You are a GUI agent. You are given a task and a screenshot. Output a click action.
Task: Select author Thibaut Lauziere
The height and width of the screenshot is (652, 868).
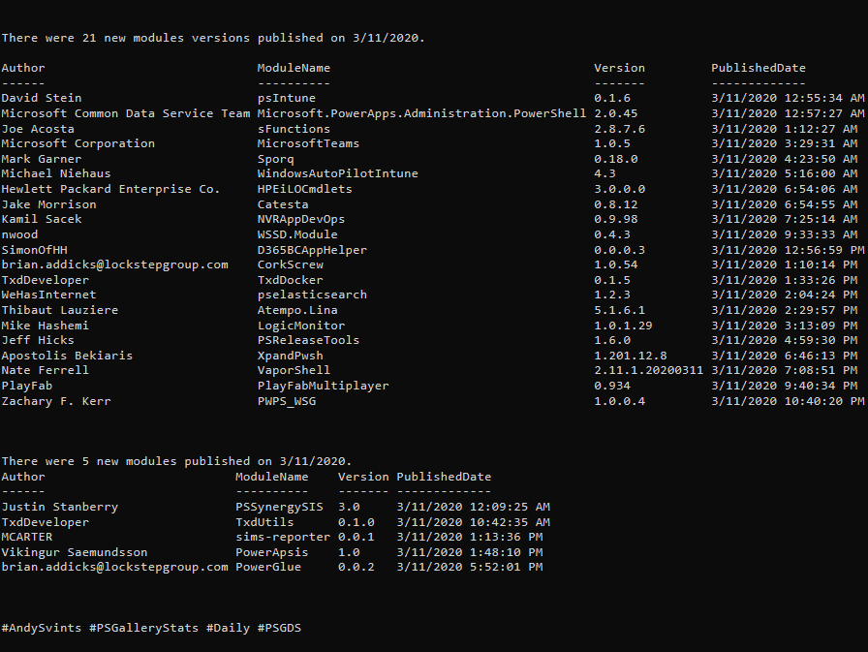tap(60, 311)
